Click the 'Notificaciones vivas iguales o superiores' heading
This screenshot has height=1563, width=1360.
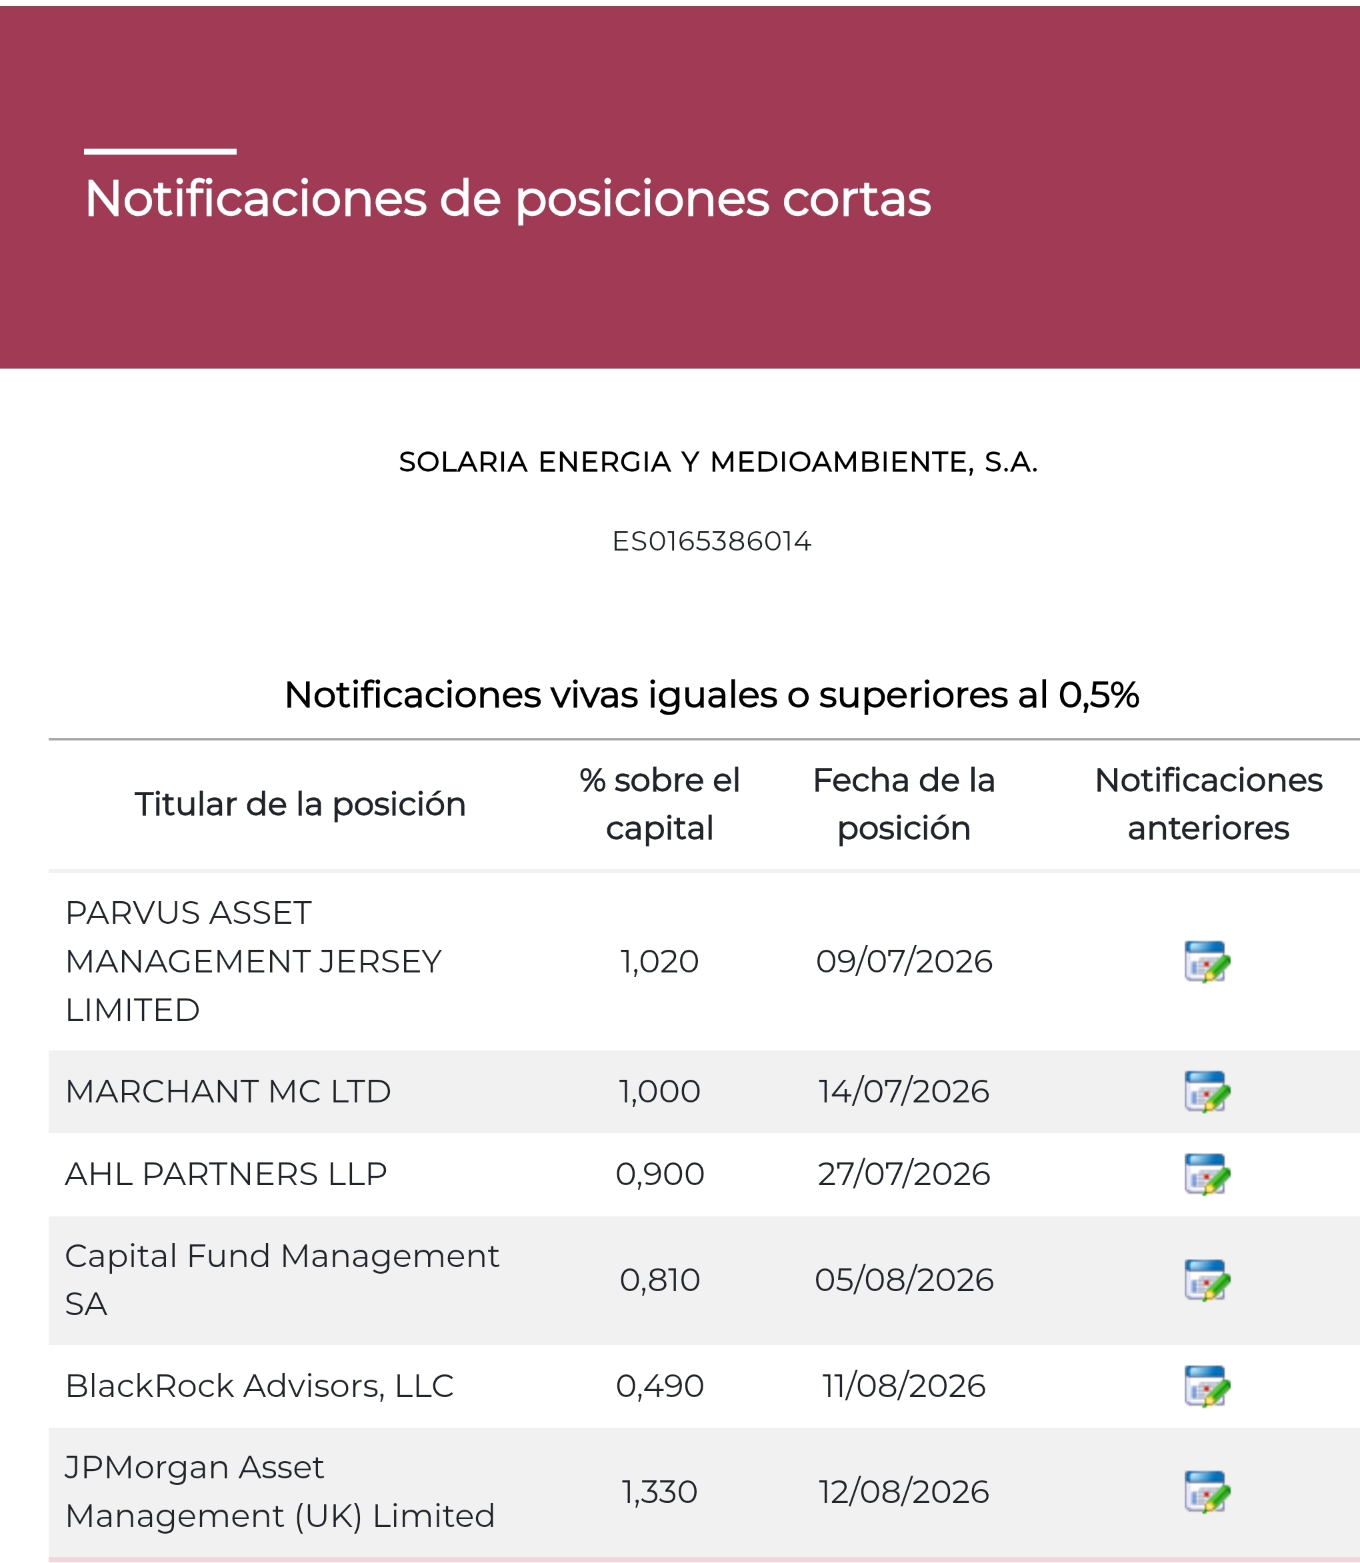(x=712, y=695)
